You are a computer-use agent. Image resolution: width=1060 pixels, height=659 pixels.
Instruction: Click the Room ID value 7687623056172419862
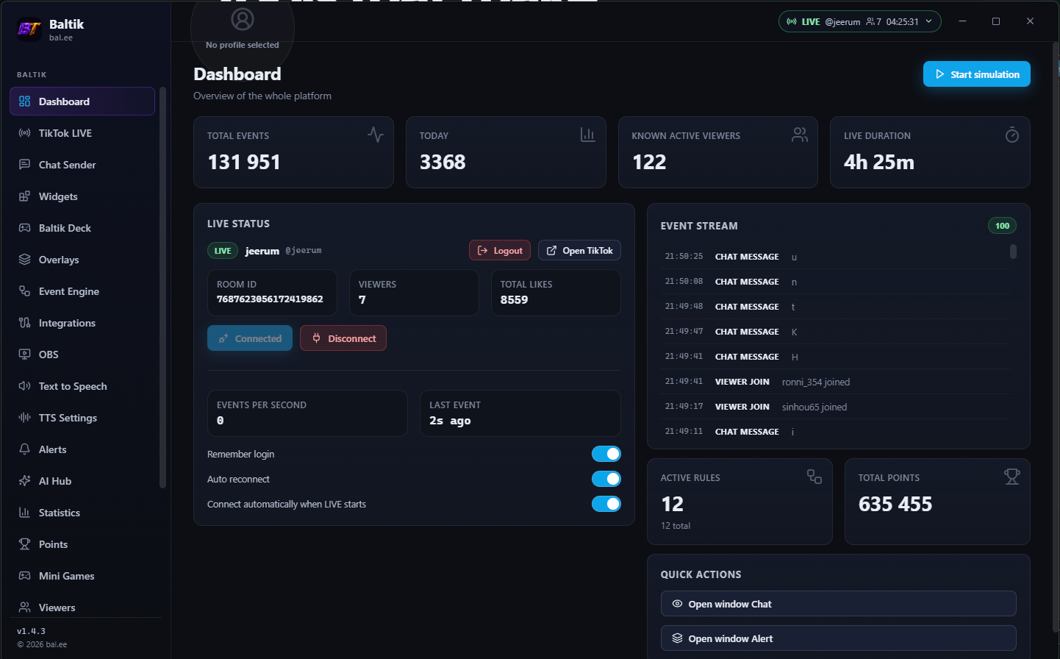pos(270,299)
